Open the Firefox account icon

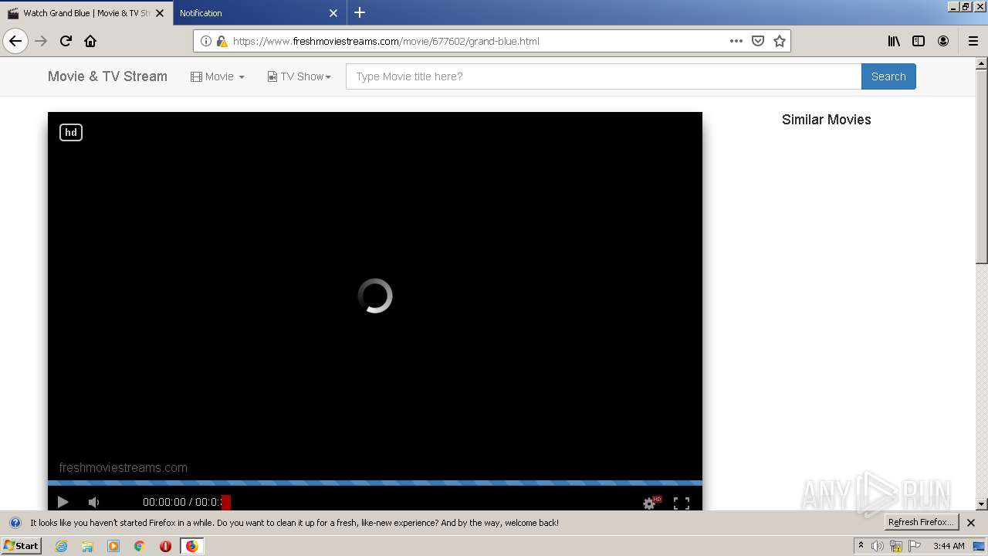click(943, 41)
